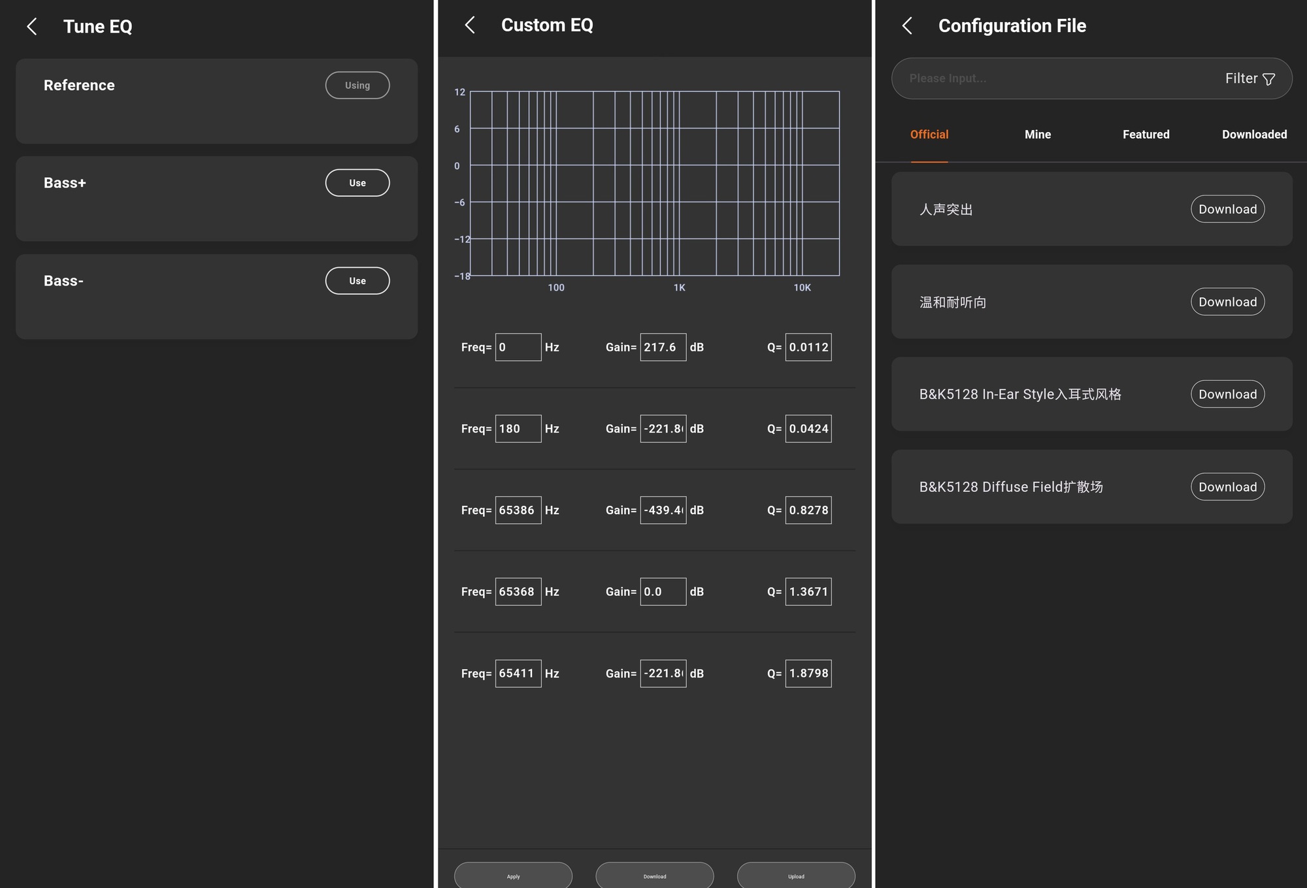Click the Tune EQ page title
The height and width of the screenshot is (888, 1307).
point(97,27)
